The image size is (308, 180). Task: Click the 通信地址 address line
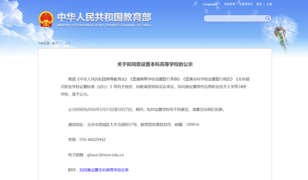click(x=134, y=124)
